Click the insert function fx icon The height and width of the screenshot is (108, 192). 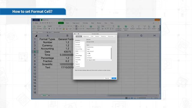tap(50, 32)
